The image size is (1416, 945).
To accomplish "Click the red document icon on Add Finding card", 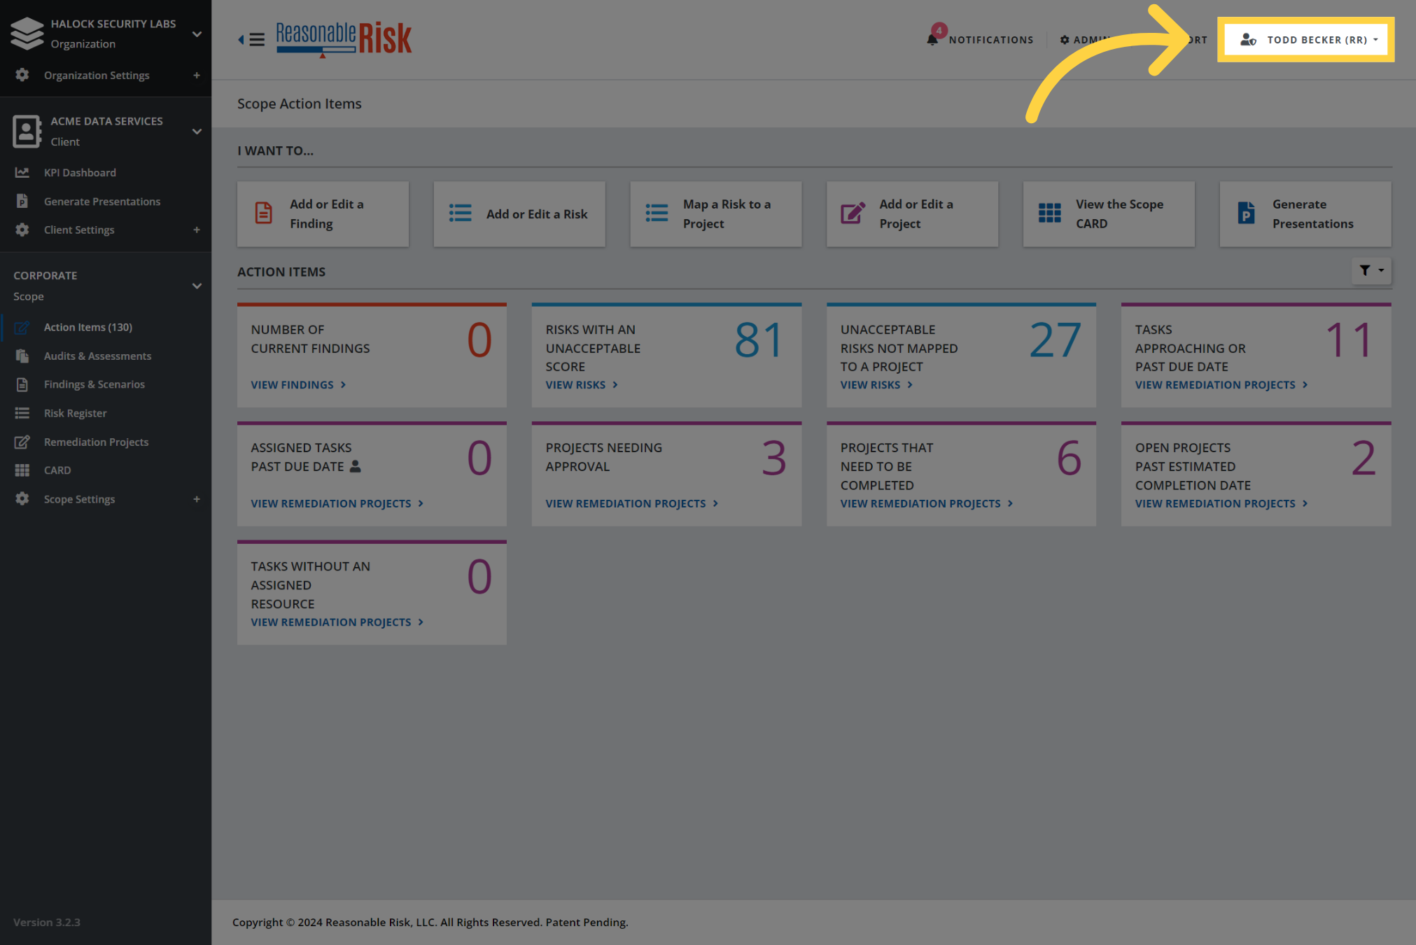I will [x=264, y=213].
